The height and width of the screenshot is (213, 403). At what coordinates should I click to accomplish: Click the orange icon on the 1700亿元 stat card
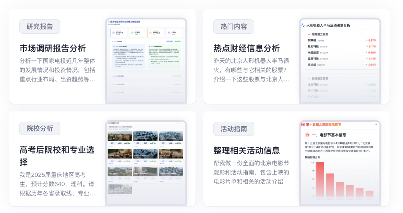[151, 33]
